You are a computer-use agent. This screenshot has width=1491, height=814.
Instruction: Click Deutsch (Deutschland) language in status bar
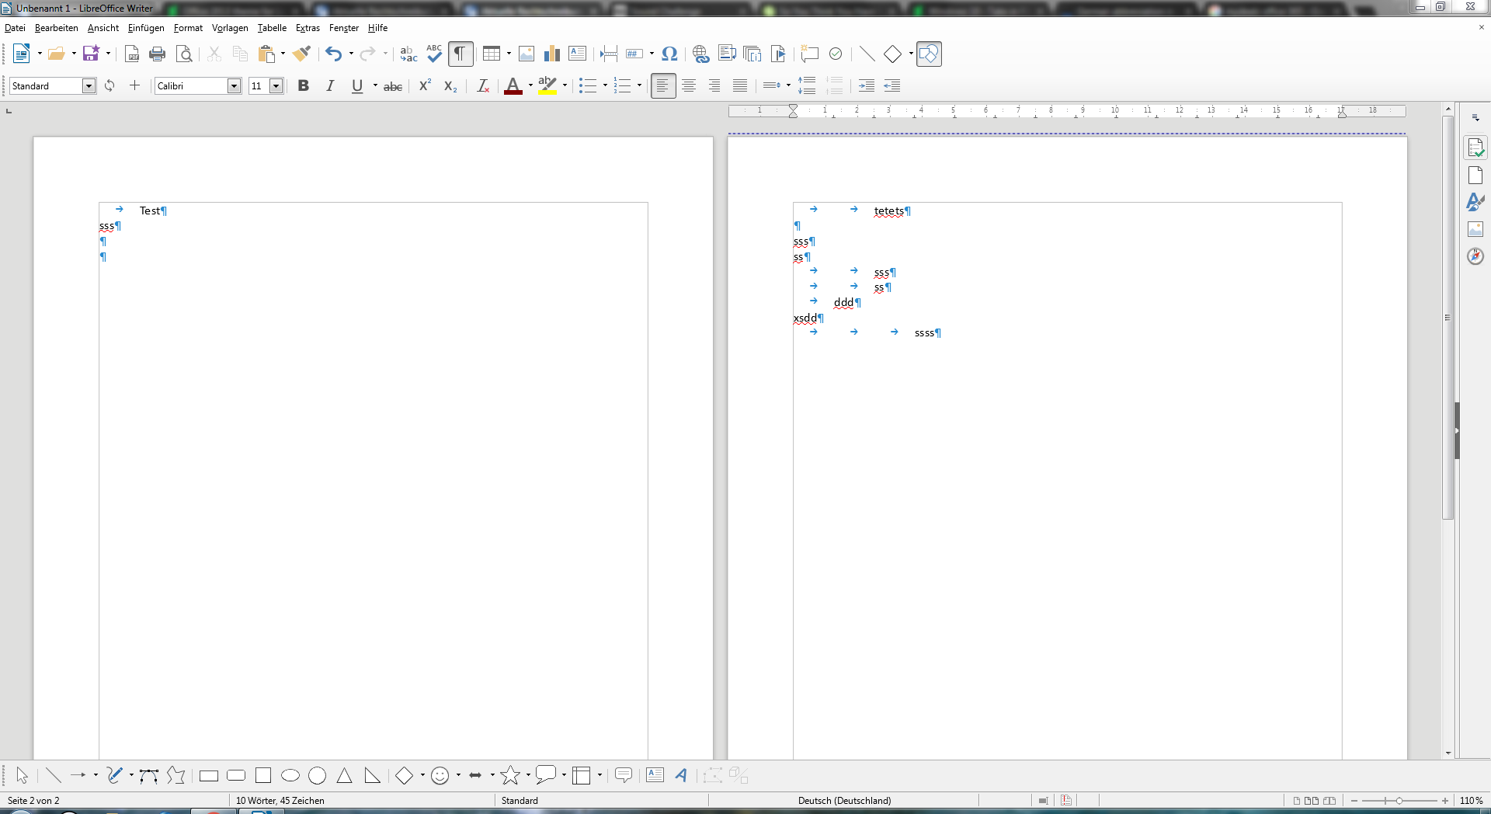tap(844, 800)
